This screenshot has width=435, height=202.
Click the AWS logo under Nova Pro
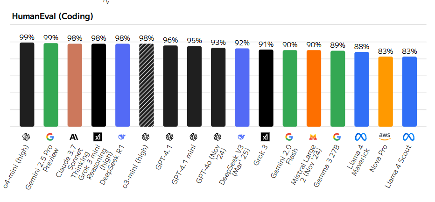tap(385, 137)
